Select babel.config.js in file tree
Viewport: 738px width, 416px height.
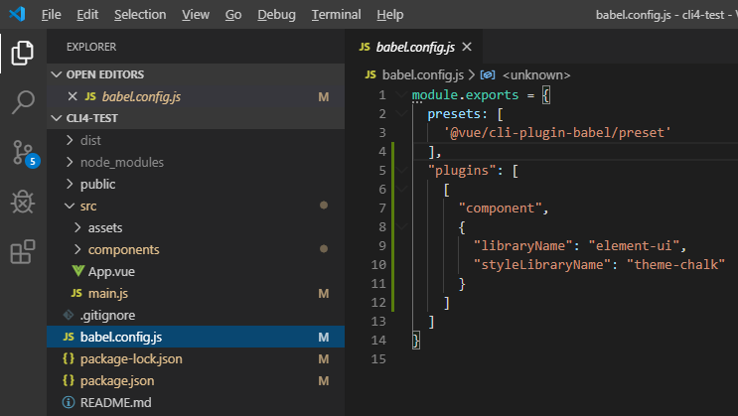pos(196,337)
